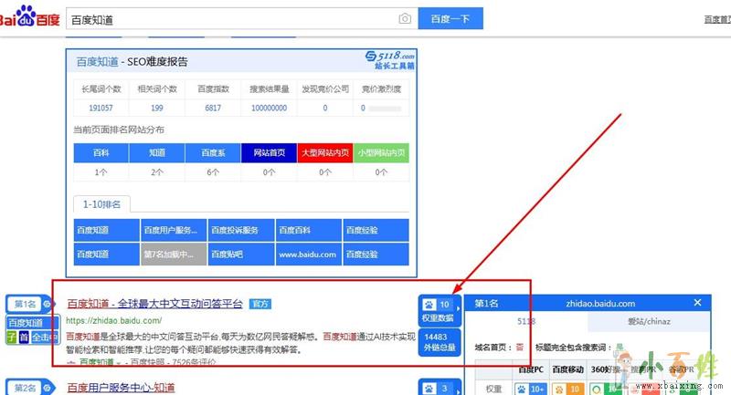
Task: Open camera image search in search box
Action: click(x=404, y=19)
